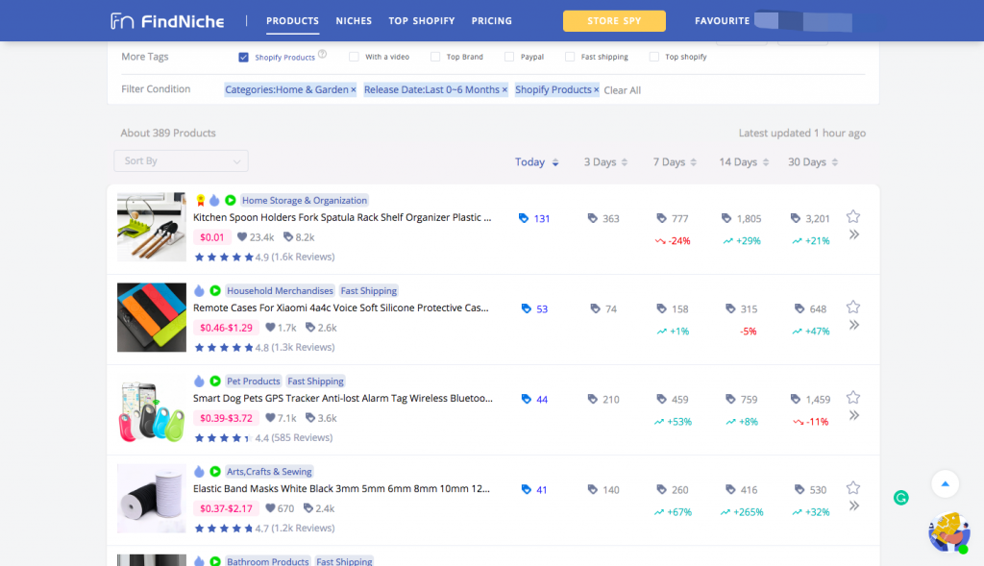Click the Household Merchandises category tag

click(280, 290)
